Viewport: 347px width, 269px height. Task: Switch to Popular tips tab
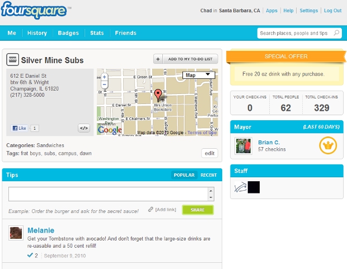click(x=184, y=175)
